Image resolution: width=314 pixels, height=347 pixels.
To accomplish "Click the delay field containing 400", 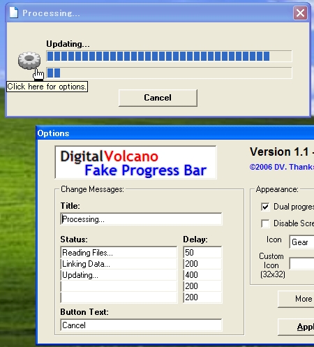I will [x=202, y=275].
